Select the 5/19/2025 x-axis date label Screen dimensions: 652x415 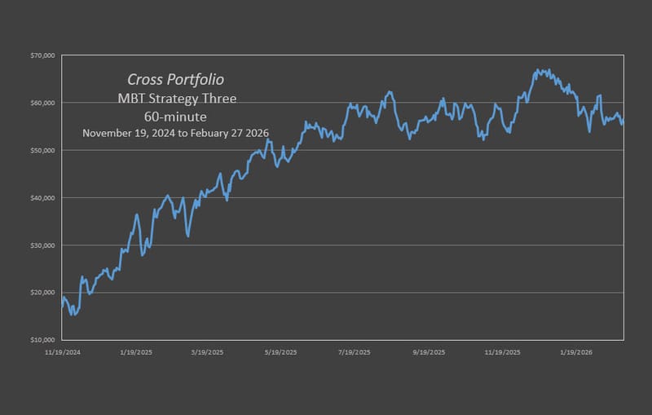coord(280,352)
